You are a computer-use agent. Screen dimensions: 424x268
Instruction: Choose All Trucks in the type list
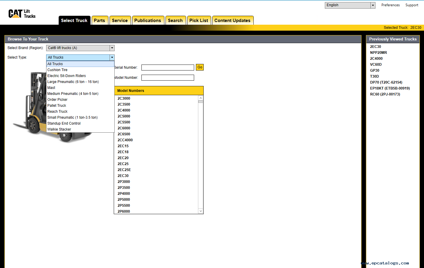[80, 64]
